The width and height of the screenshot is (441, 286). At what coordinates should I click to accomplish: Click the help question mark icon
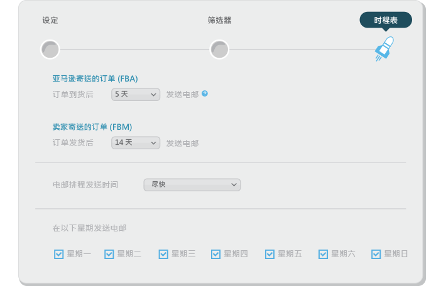pos(205,94)
